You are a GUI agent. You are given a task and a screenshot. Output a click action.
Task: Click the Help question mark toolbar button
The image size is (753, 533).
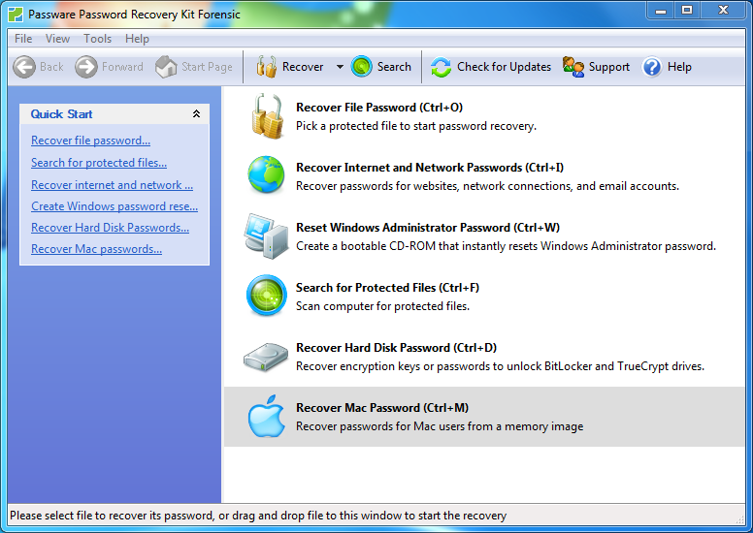click(x=667, y=67)
